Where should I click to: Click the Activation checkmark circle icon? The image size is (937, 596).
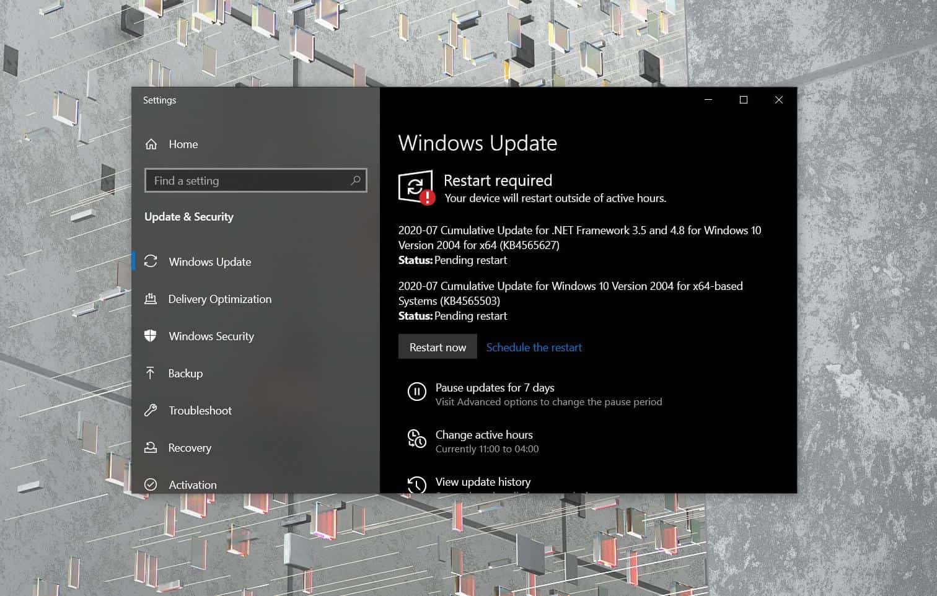click(x=151, y=484)
